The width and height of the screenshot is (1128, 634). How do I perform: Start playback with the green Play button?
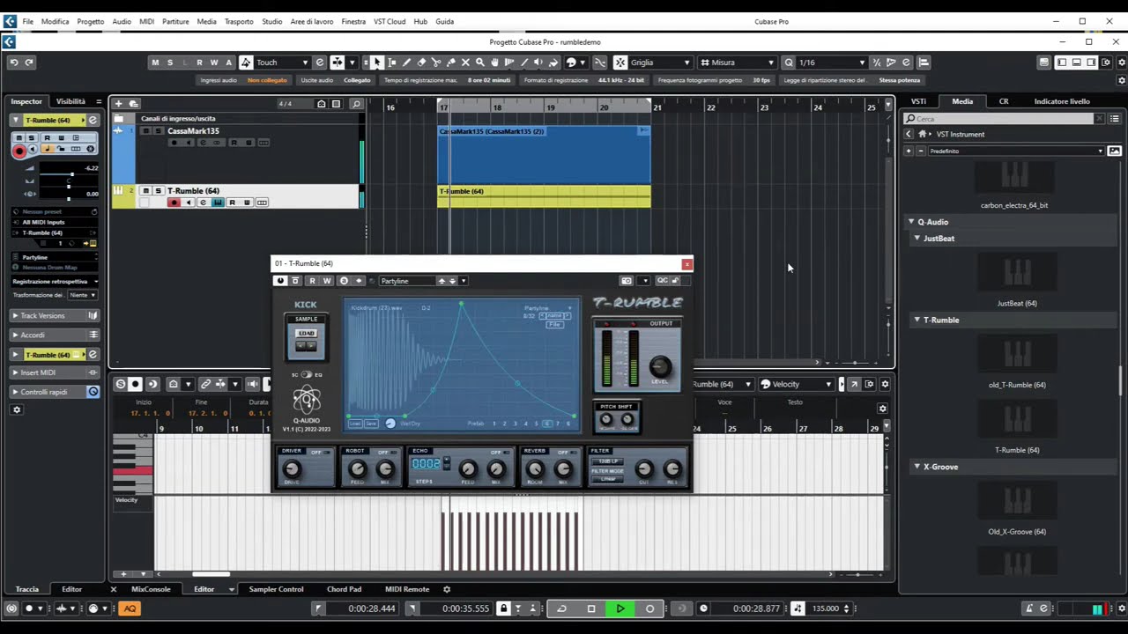(x=620, y=608)
